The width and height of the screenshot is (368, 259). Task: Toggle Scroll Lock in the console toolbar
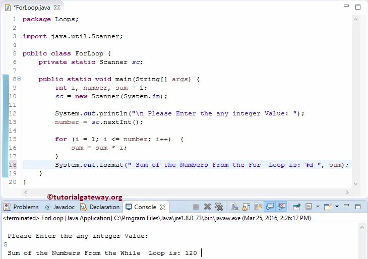pos(246,207)
